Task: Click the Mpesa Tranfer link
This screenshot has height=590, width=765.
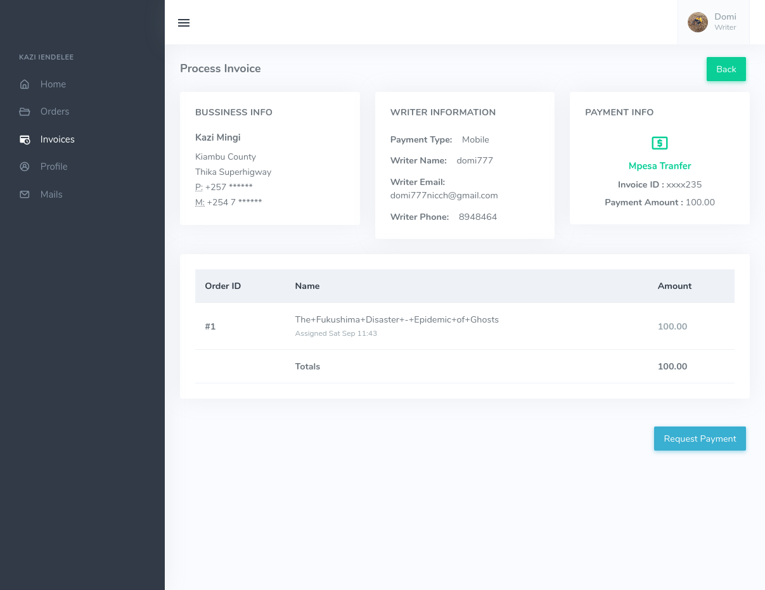Action: point(659,166)
